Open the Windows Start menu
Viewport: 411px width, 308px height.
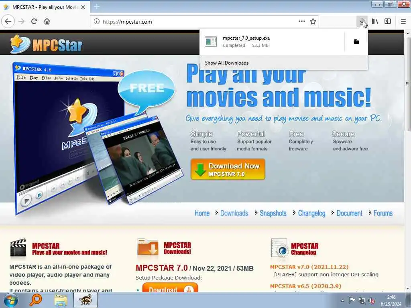(11, 300)
